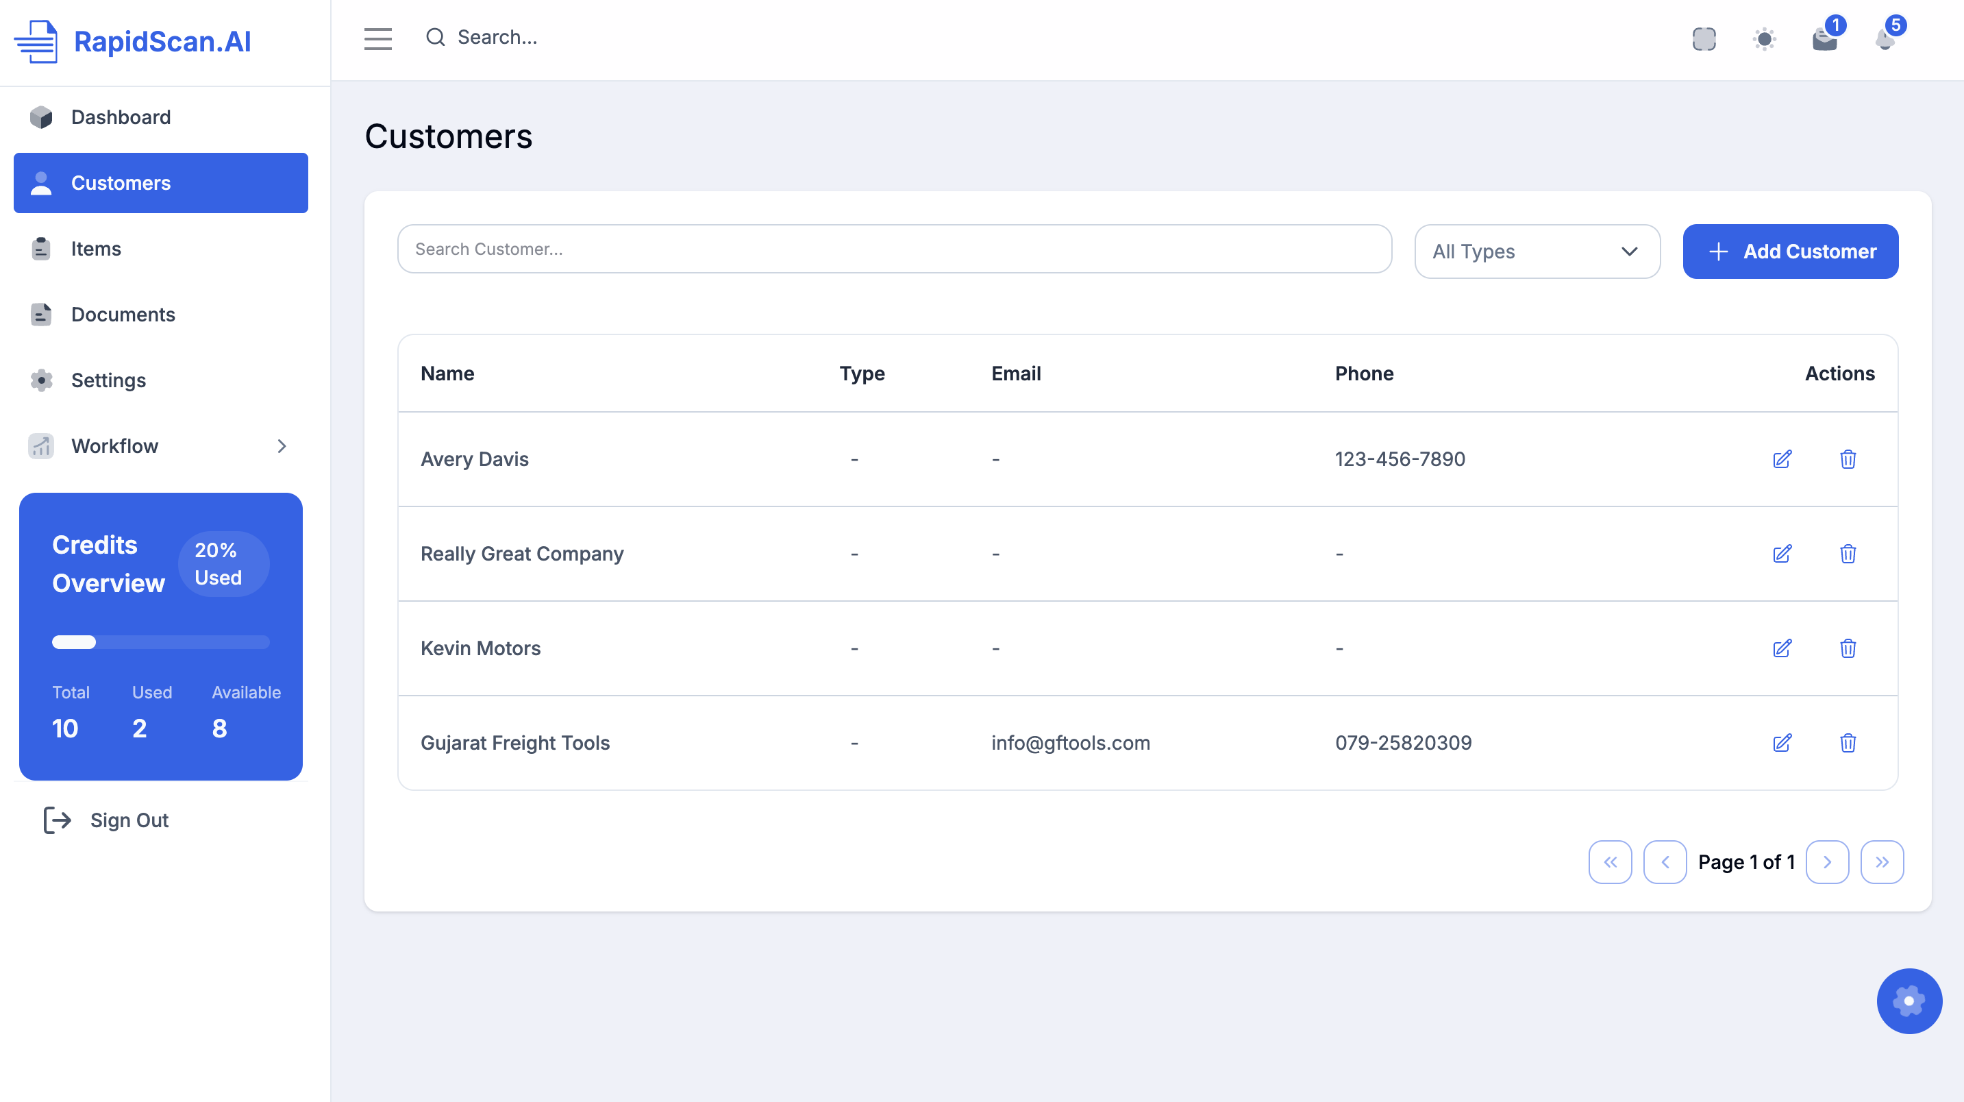Click trash icon for Really Great Company

1848,554
